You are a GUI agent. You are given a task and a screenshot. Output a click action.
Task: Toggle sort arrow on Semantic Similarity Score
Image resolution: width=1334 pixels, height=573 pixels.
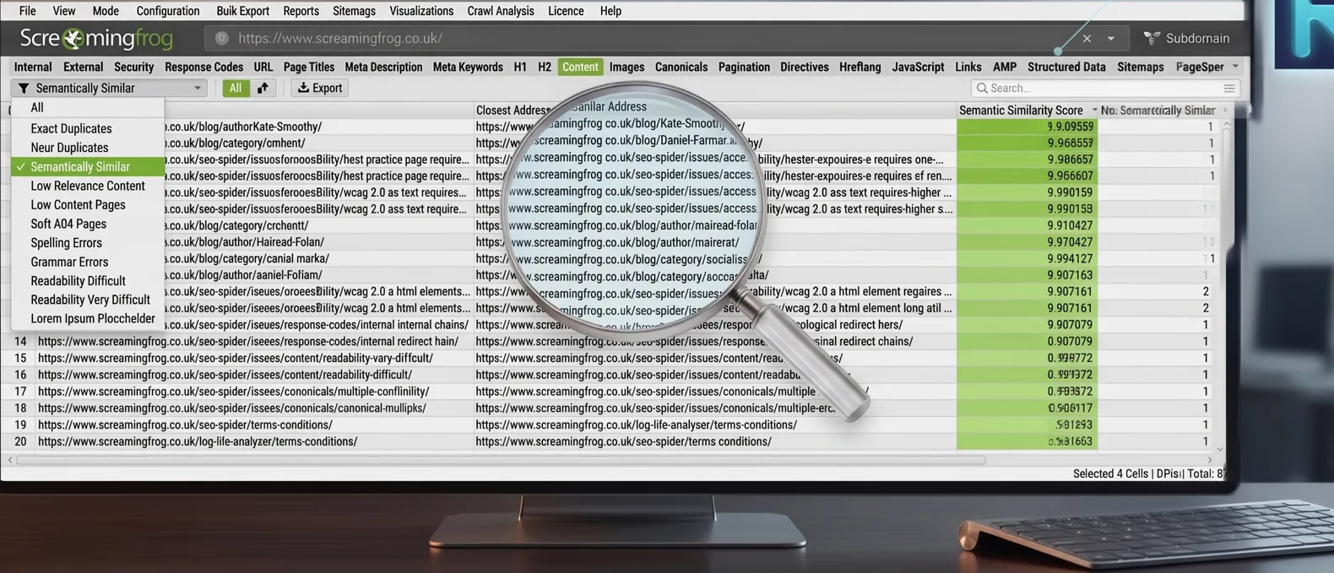[x=1094, y=111]
